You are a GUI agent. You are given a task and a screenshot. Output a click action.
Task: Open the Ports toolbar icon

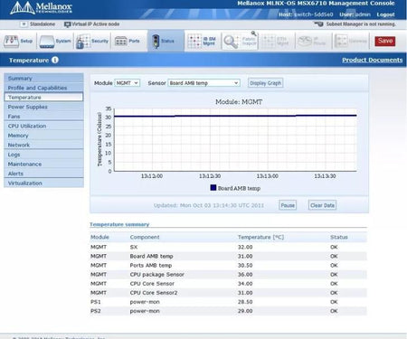[120, 42]
